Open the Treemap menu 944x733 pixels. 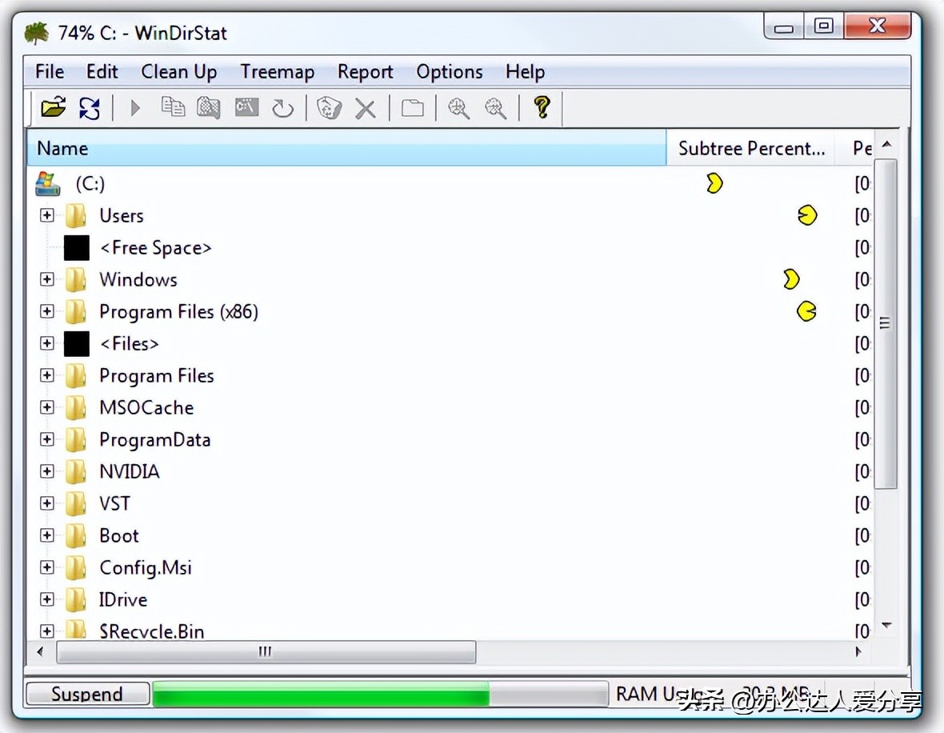(277, 72)
